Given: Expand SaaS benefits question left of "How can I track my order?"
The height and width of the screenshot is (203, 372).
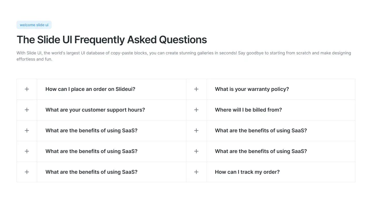Looking at the screenshot, I should tap(91, 172).
